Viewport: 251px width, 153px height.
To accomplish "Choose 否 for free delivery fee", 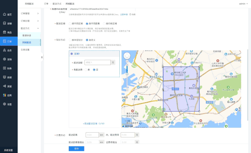I will [x=94, y=70].
